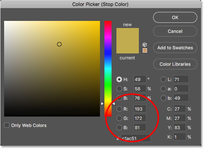The width and height of the screenshot is (204, 149).
Task: Open Color Libraries
Action: [x=175, y=64]
